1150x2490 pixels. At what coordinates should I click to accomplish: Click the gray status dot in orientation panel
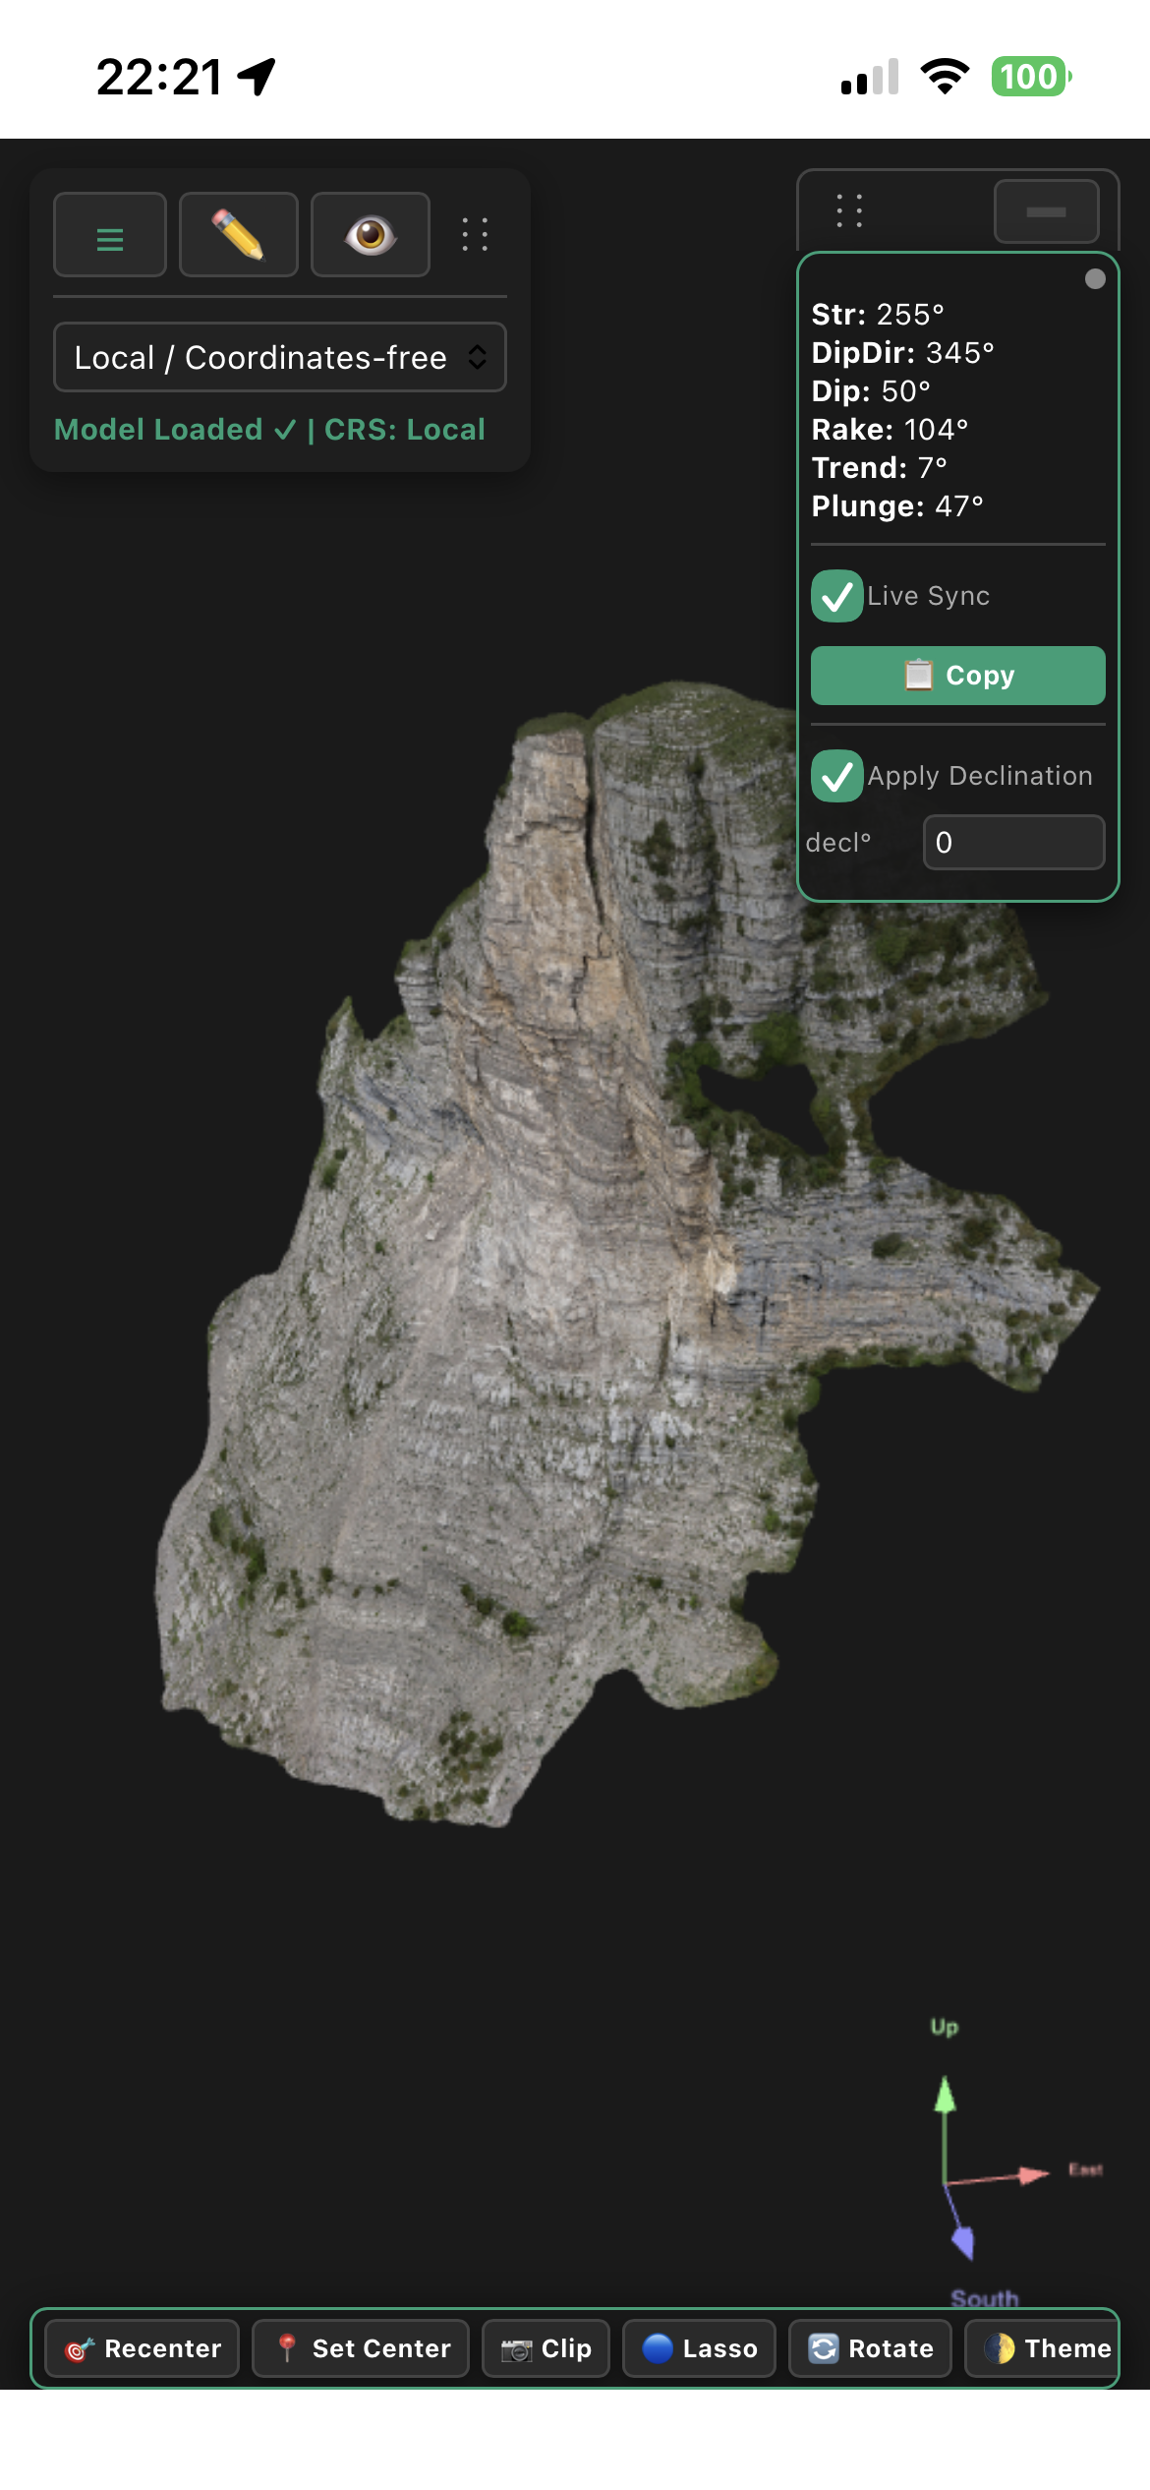[x=1095, y=279]
